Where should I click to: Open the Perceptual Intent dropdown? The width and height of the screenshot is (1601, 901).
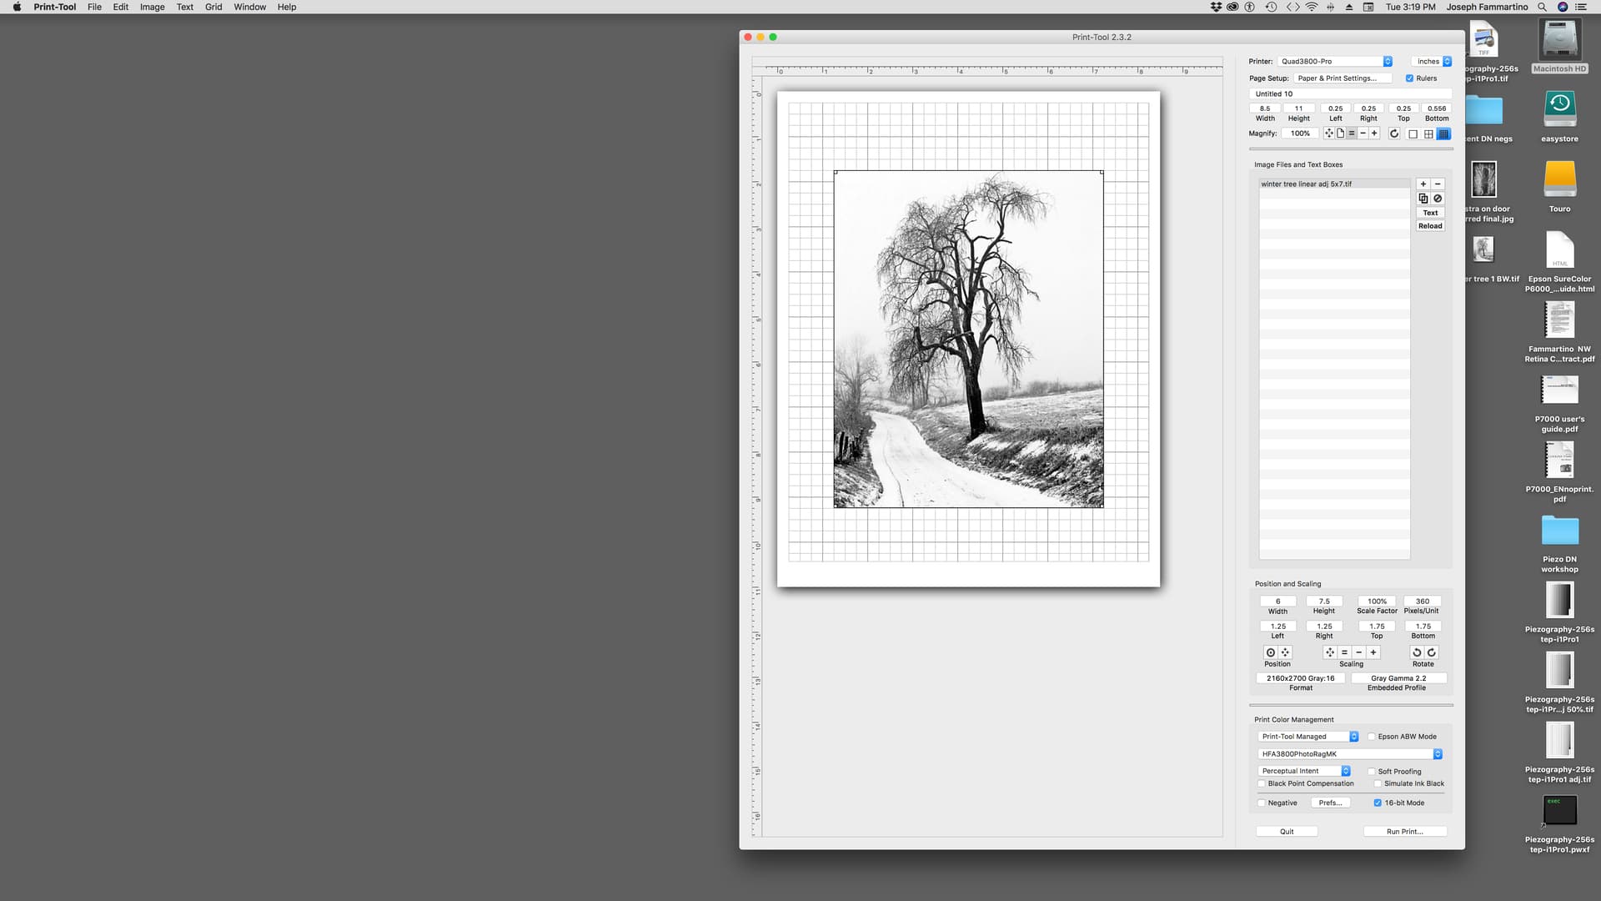[1304, 771]
